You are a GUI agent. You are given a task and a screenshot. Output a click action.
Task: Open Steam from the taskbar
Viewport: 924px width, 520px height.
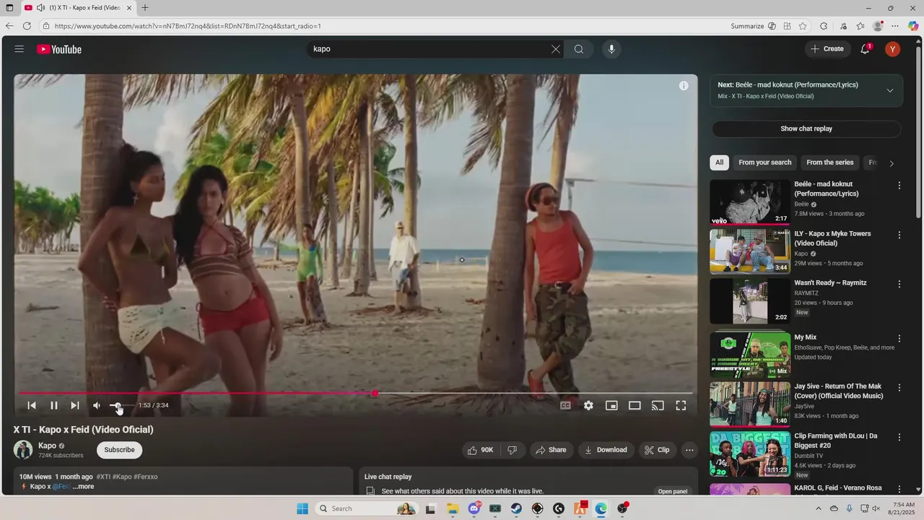click(516, 508)
